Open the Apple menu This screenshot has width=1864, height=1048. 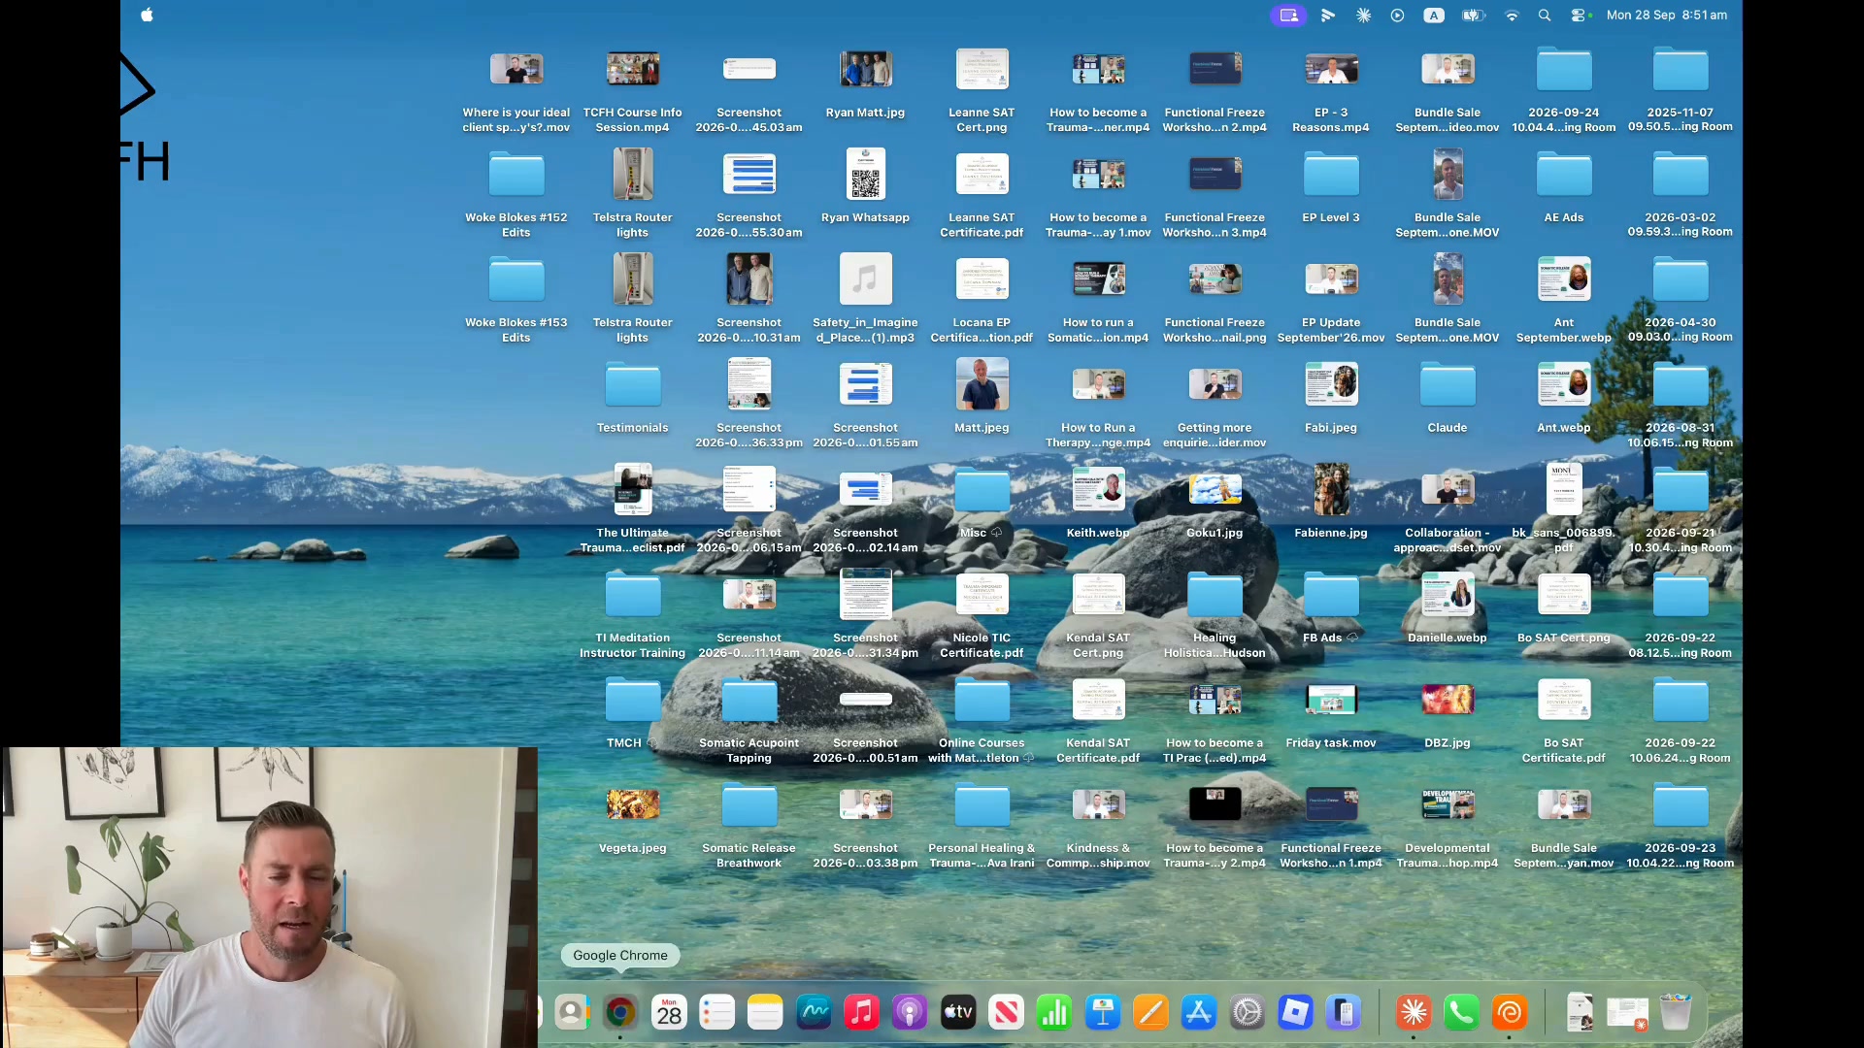pyautogui.click(x=147, y=15)
